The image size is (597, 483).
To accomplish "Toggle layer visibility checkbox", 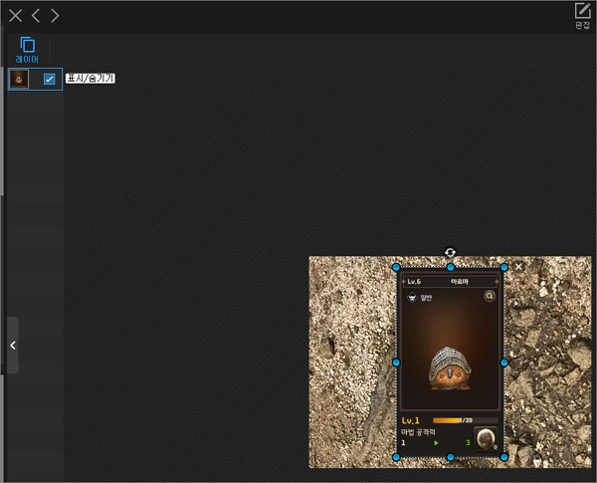I will pos(49,80).
